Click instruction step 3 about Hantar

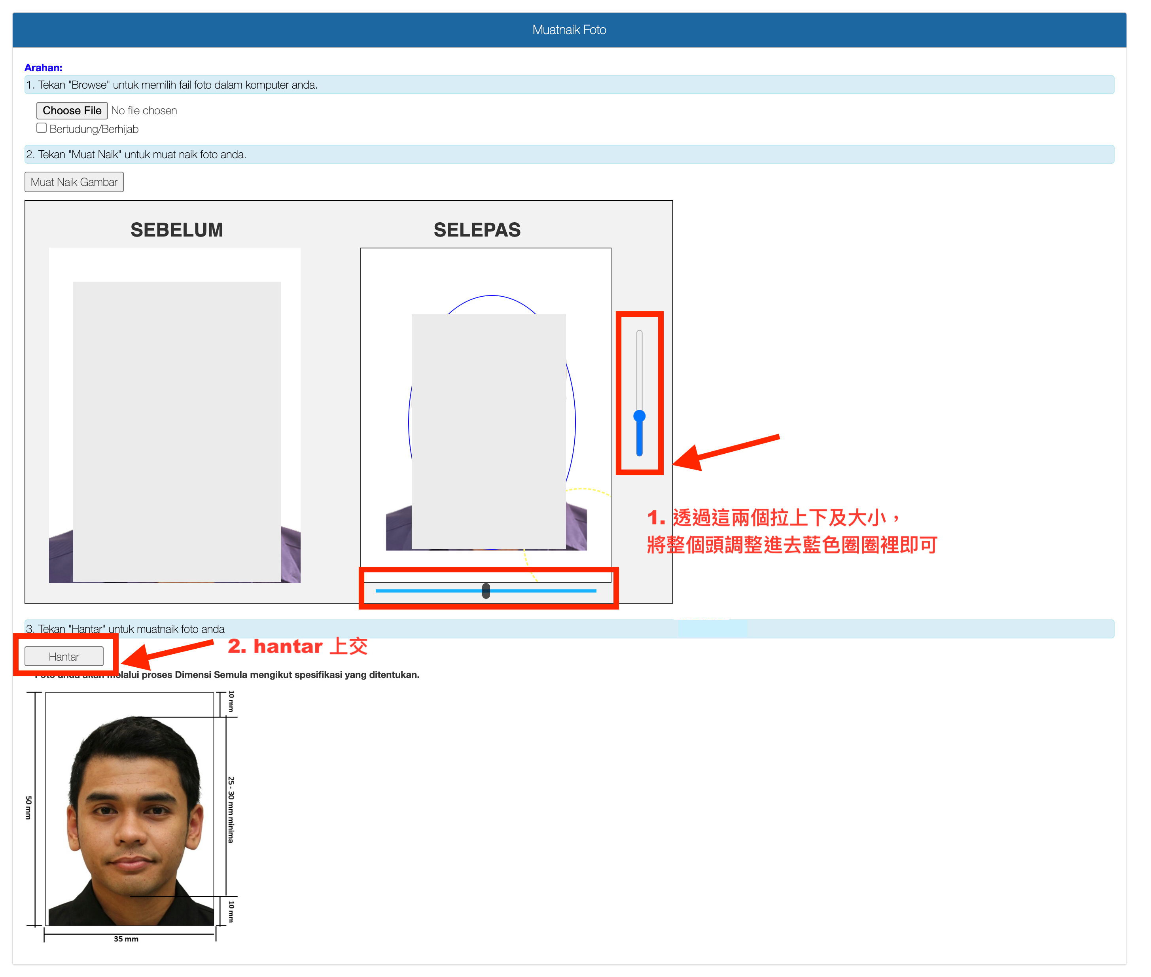(x=125, y=629)
